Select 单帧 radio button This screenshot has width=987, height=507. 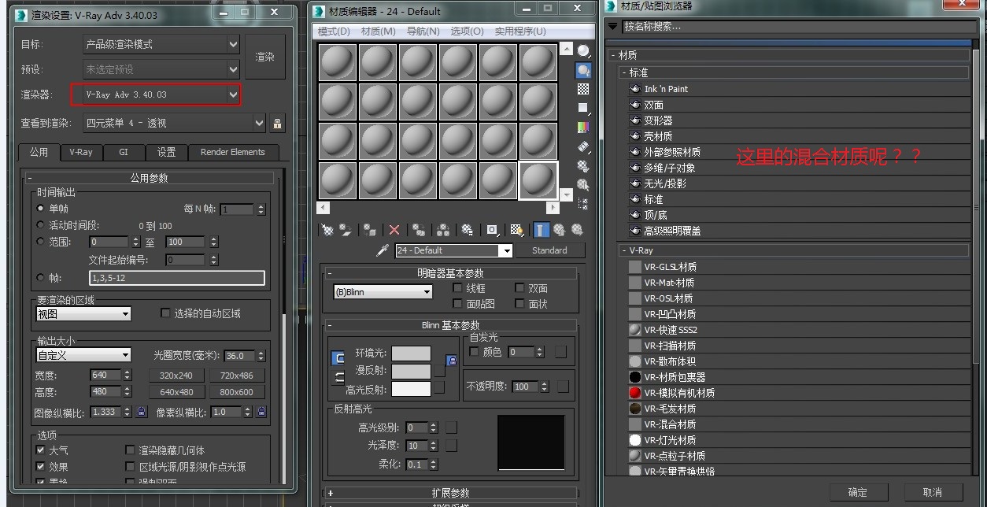click(41, 209)
